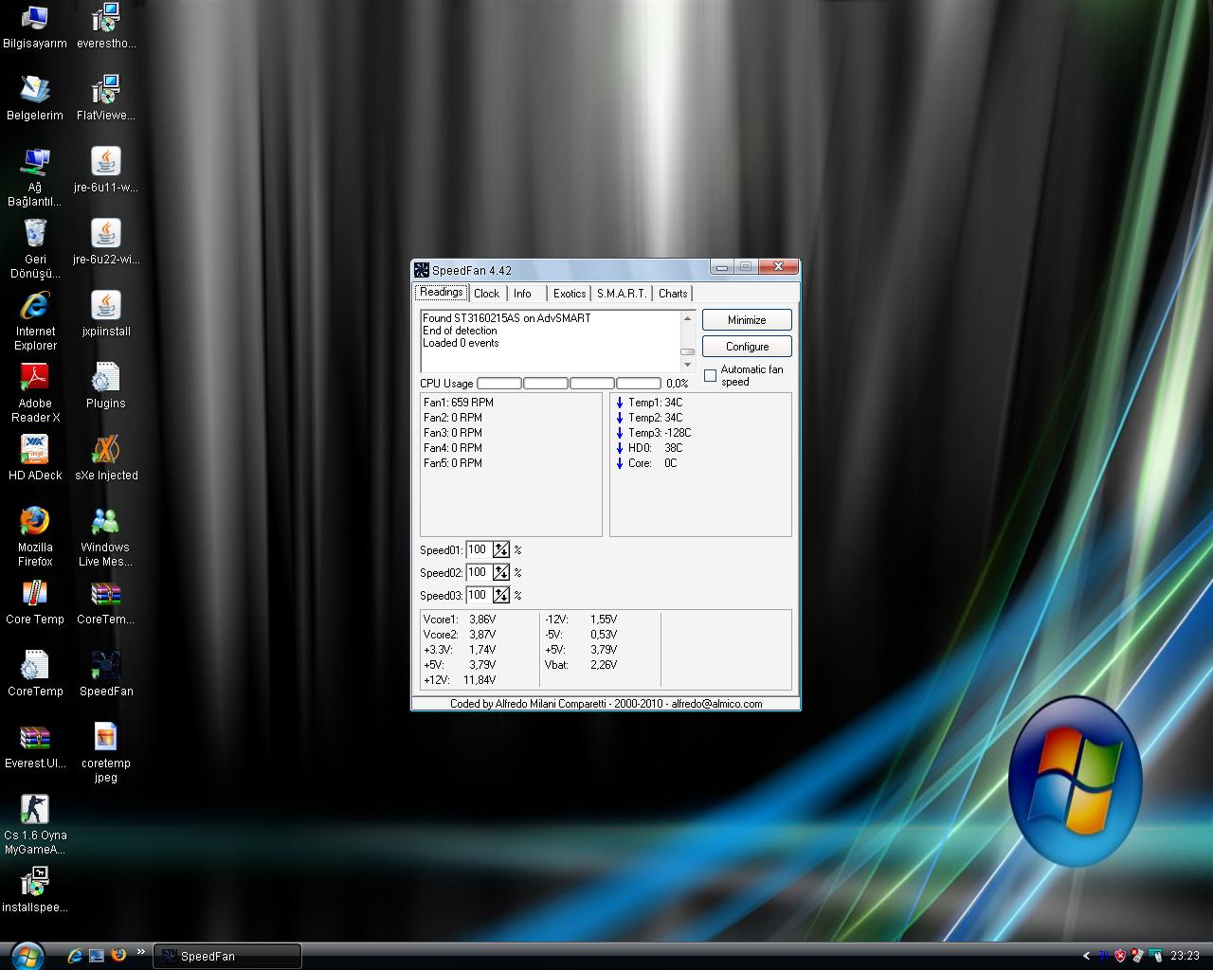Select the coretemp jpeg image file
Viewport: 1213px width, 970px height.
tap(106, 753)
